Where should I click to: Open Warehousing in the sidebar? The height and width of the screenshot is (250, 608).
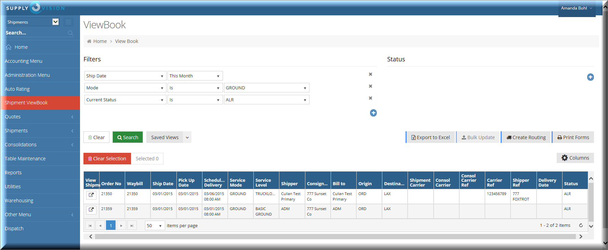coord(40,201)
